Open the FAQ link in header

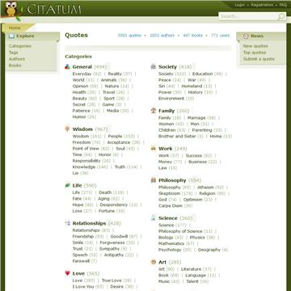point(283,5)
